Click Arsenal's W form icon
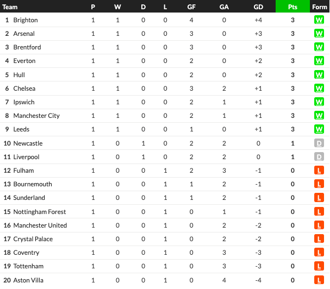The image size is (330, 289). 319,34
